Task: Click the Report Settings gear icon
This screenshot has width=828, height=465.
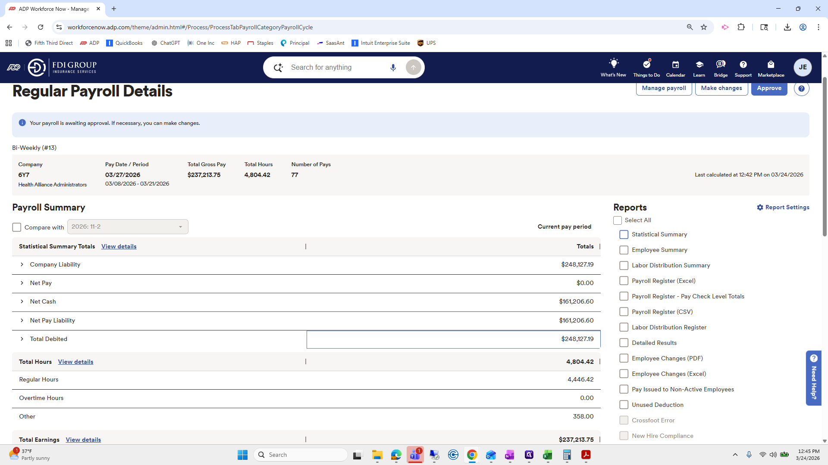Action: (760, 208)
